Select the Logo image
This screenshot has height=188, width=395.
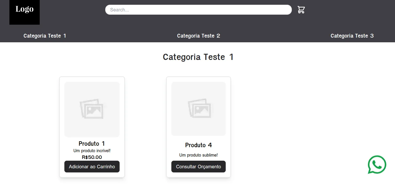[x=24, y=12]
